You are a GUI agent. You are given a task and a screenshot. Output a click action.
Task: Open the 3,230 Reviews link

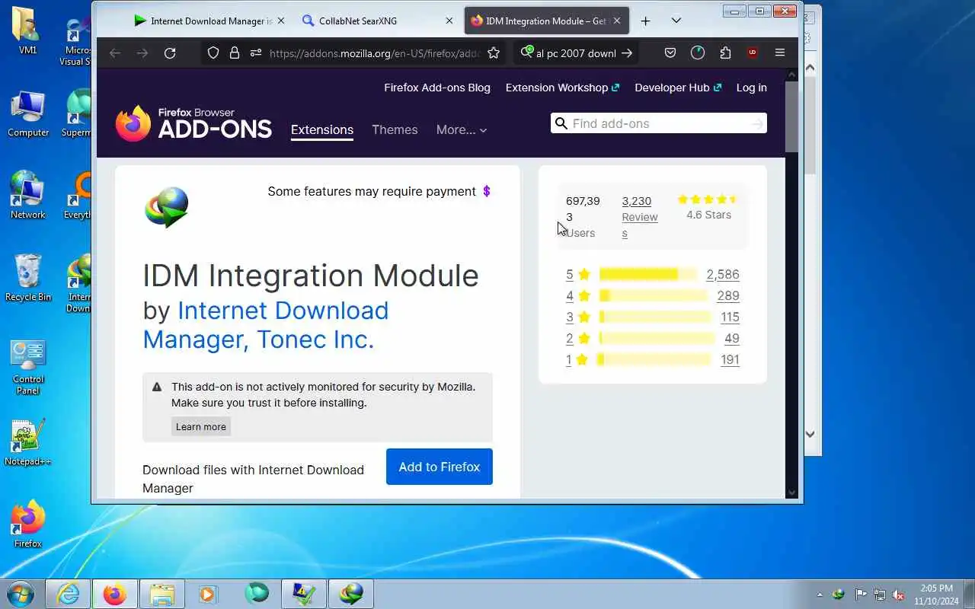click(x=640, y=217)
